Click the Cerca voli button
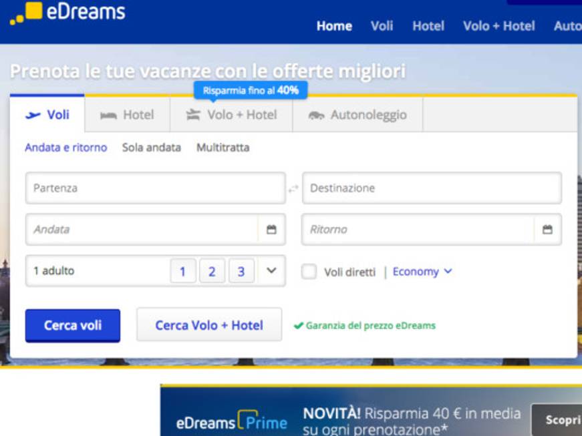Image resolution: width=582 pixels, height=436 pixels. pyautogui.click(x=73, y=326)
